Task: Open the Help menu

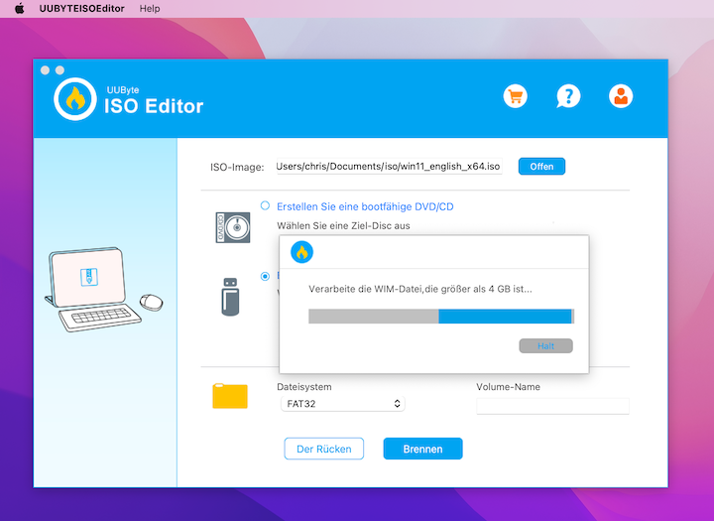Action: 150,8
